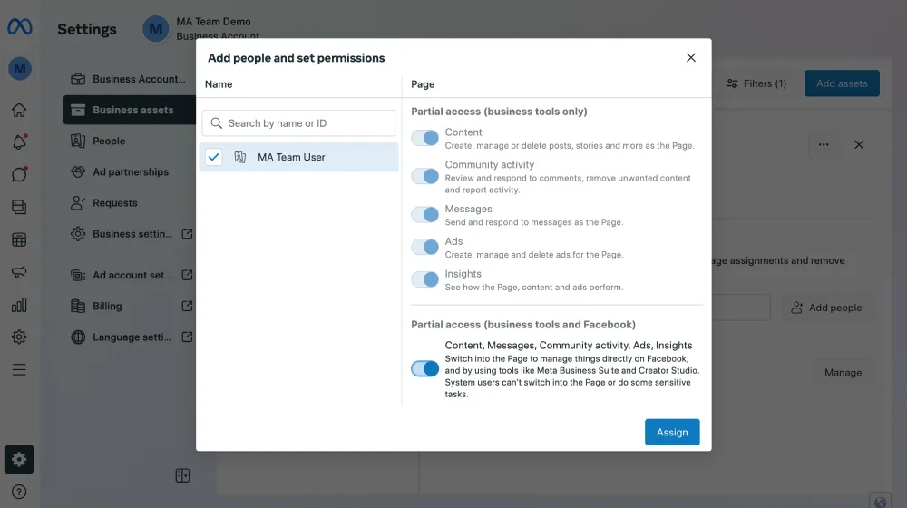Open Ad partnerships settings item
Screen dimensions: 907x508
tap(131, 171)
